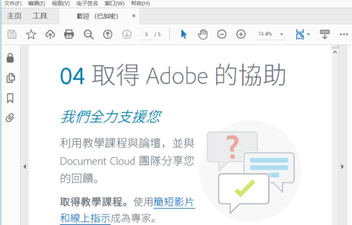The image size is (352, 225).
Task: Open the 文件(F) menu
Action: tap(13, 3)
